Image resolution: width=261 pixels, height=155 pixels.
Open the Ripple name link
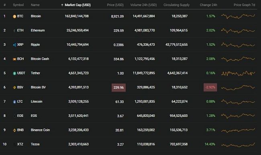[x=35, y=45]
